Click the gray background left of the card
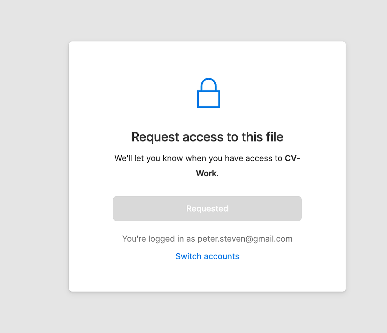 pyautogui.click(x=33, y=167)
